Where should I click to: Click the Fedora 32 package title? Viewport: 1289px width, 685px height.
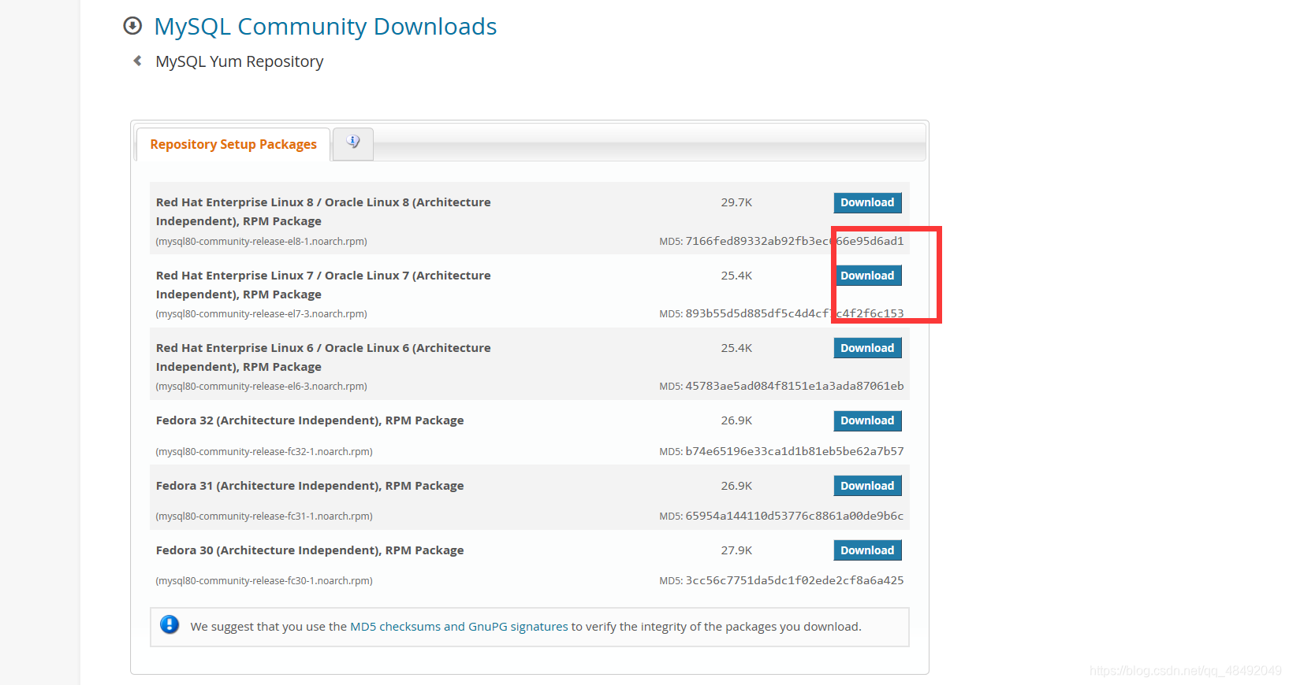[310, 420]
